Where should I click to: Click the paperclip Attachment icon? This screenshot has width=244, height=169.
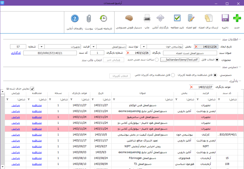89,18
